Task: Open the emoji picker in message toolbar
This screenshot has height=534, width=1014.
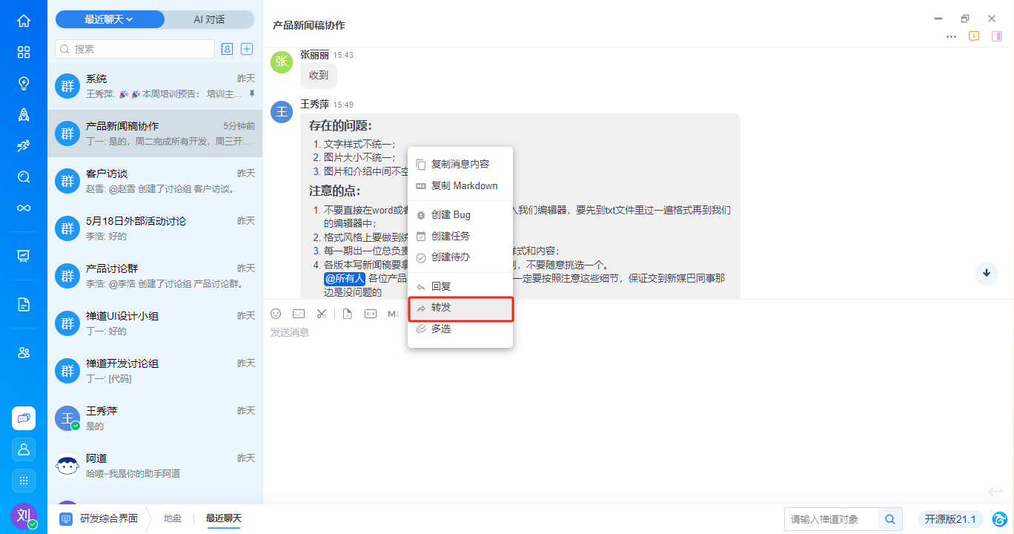Action: (x=276, y=314)
